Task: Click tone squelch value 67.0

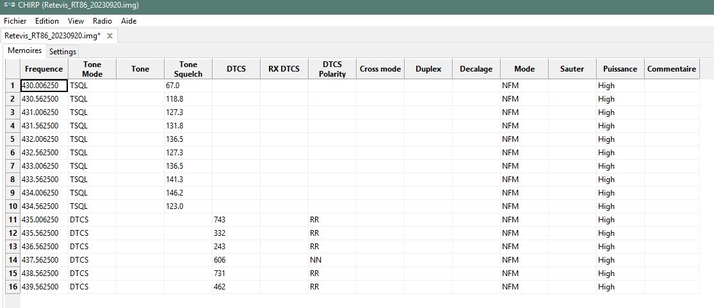Action: (188, 86)
